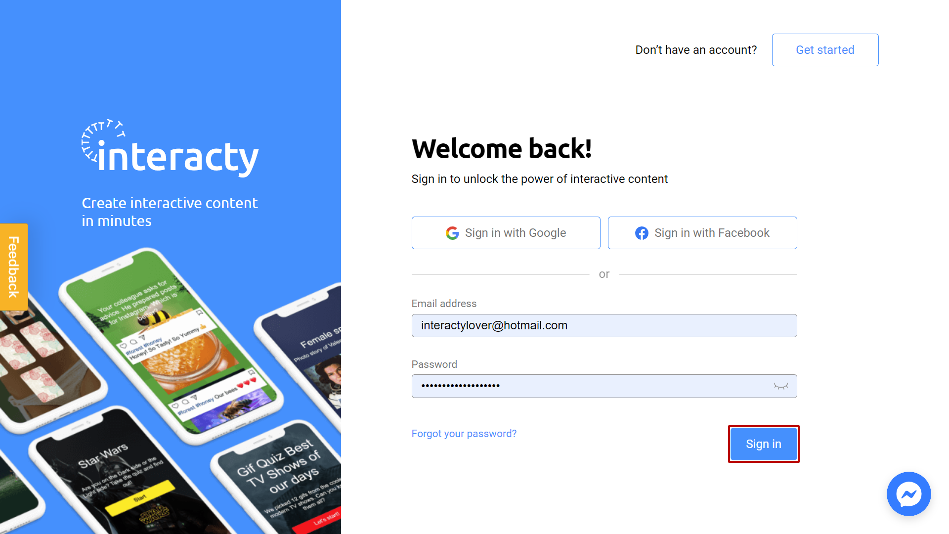Click the 'Sign in with Facebook' button
The image size is (949, 534).
(x=702, y=233)
